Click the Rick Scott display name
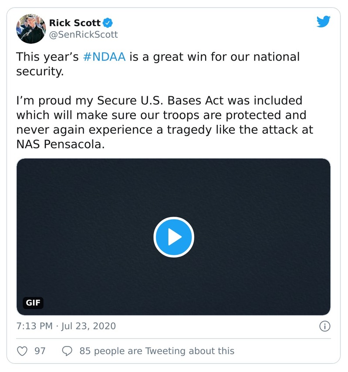The image size is (348, 372). tap(74, 23)
